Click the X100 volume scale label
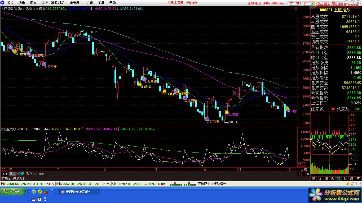This screenshot has height=203, width=362. [302, 164]
